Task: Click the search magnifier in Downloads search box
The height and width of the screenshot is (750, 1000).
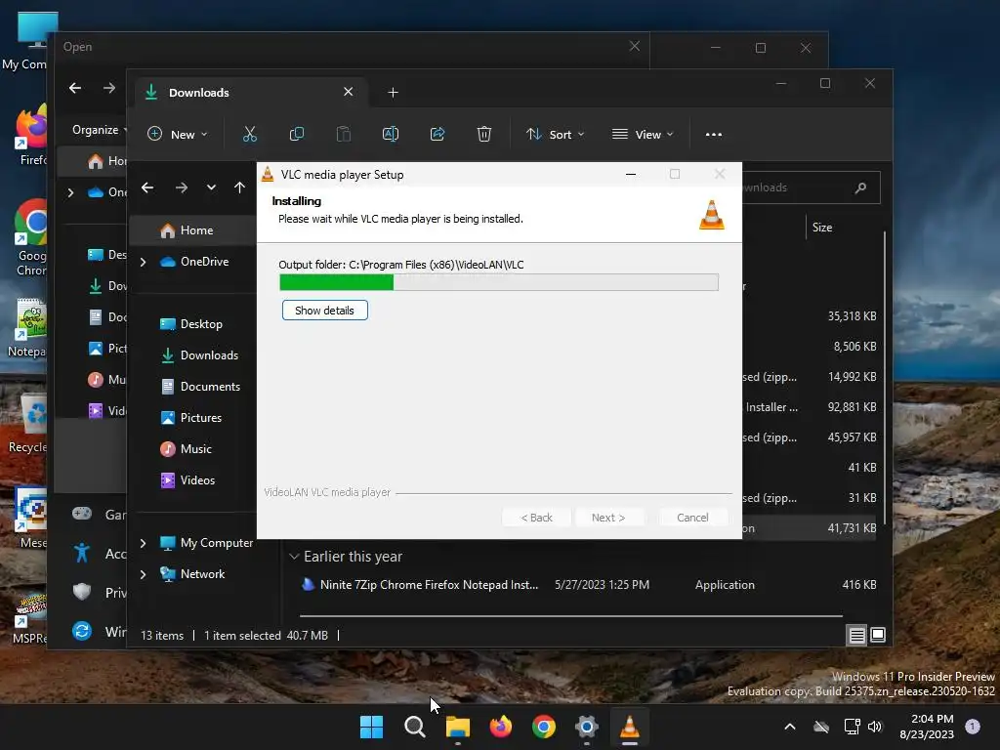Action: [x=861, y=187]
